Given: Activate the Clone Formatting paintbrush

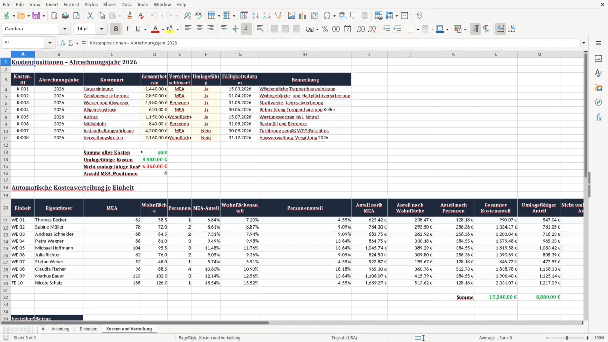Looking at the screenshot, I should tap(130, 16).
